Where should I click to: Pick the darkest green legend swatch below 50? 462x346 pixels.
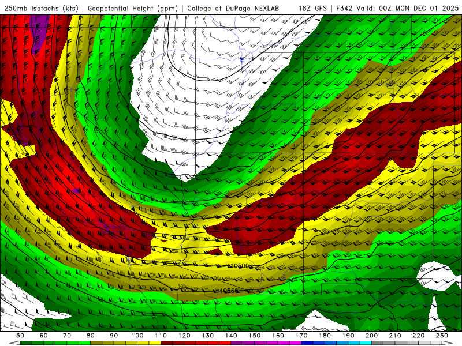pos(26,343)
